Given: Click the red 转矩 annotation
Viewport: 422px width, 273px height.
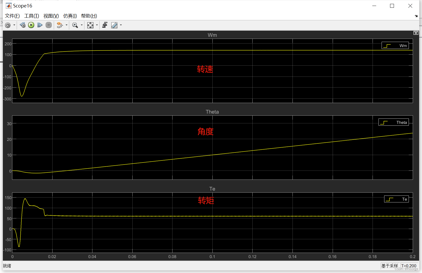Looking at the screenshot, I should [x=206, y=200].
